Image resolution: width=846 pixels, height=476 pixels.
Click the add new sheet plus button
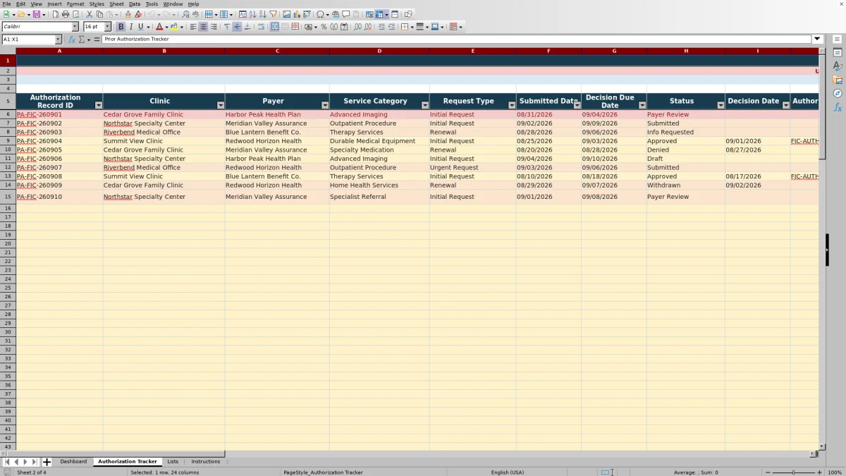(47, 462)
